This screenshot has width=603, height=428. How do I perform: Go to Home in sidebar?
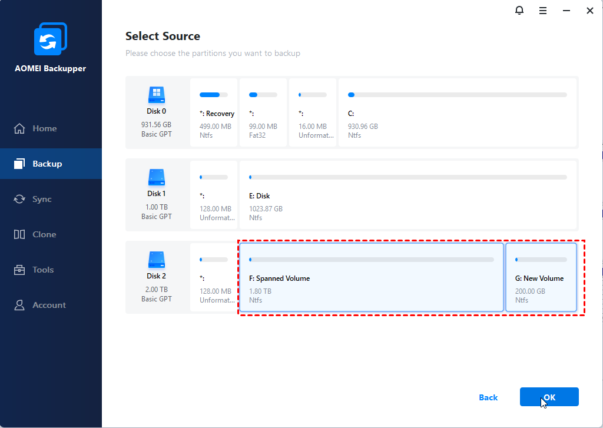click(45, 128)
